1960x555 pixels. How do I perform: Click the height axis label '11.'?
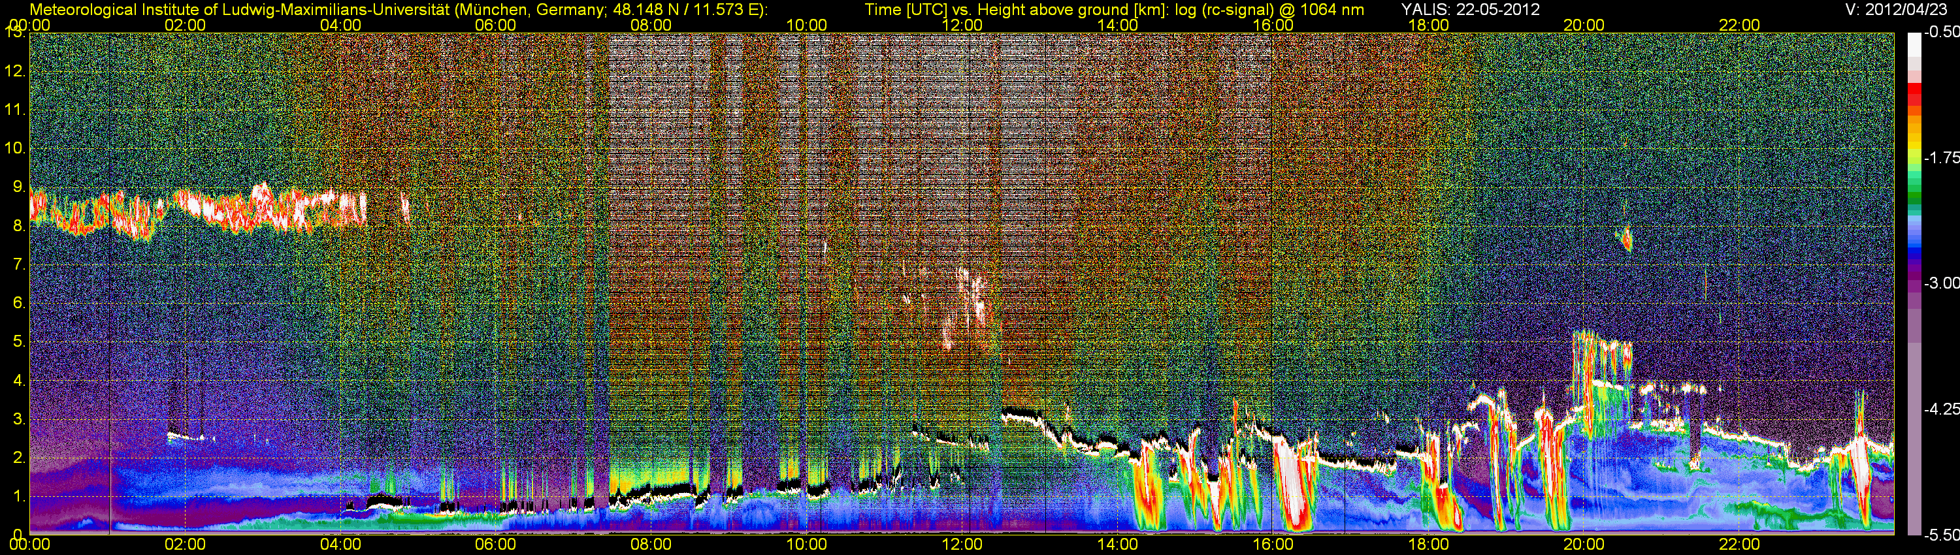tap(15, 110)
